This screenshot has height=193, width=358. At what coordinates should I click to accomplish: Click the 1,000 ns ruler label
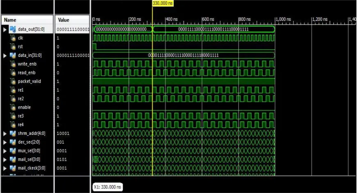point(283,19)
